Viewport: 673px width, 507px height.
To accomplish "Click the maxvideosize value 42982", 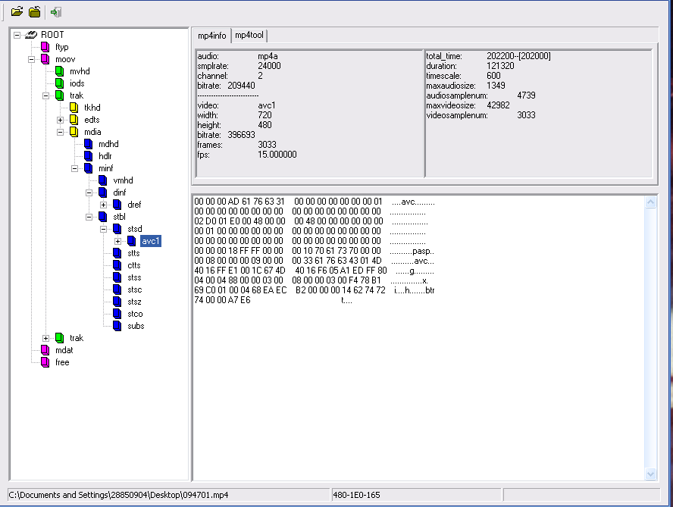I will pos(499,105).
